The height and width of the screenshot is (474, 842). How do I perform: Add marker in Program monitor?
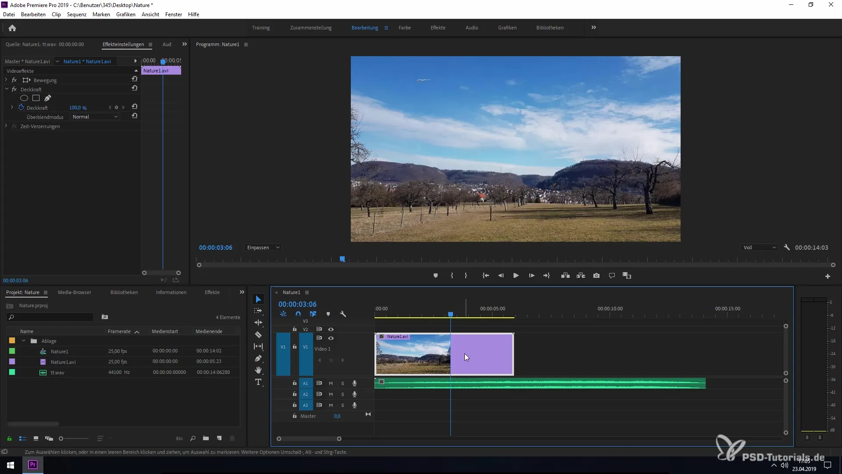click(435, 276)
